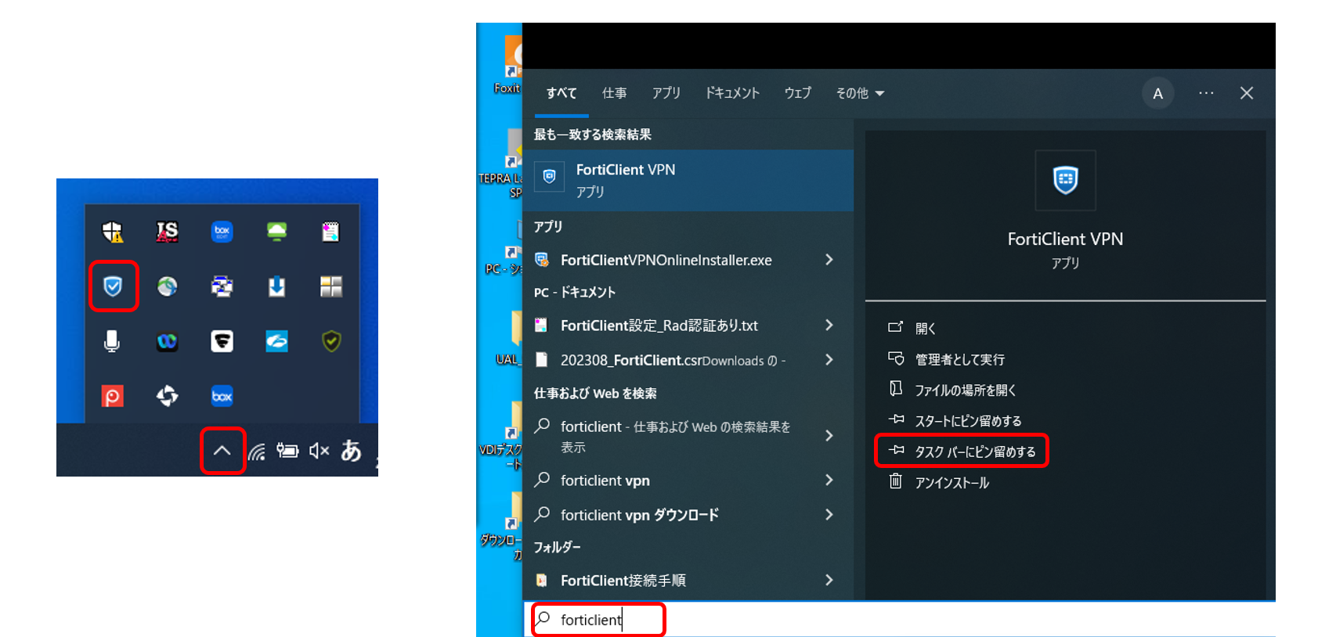
Task: Click the large FortiClient VPN app icon
Action: click(x=1065, y=180)
